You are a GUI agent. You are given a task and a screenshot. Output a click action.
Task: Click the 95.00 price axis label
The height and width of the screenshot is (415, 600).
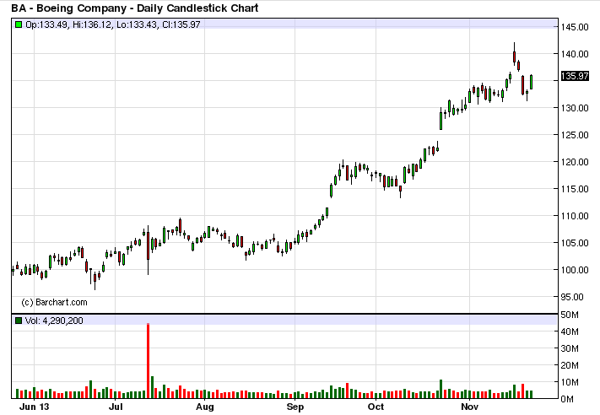click(x=572, y=297)
